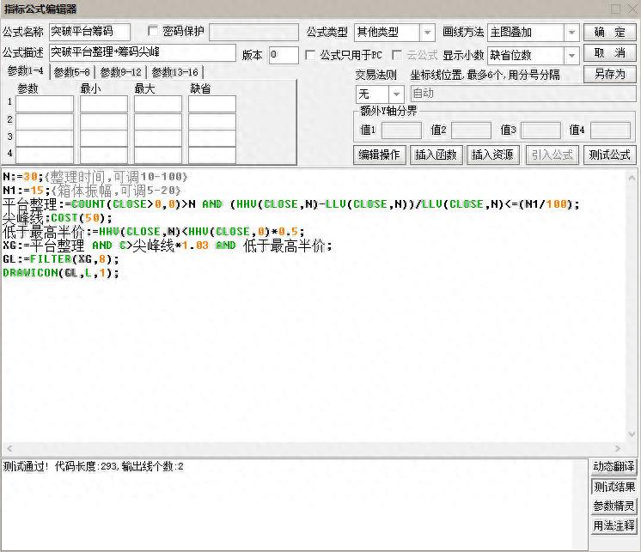Expand the 公式类型 dropdown arrow
Screen dimensions: 641x552
coord(427,33)
